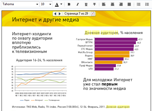152x111 pixels.
Task: Click the 'СТС Медиа' bar label
Action: pyautogui.click(x=87, y=49)
